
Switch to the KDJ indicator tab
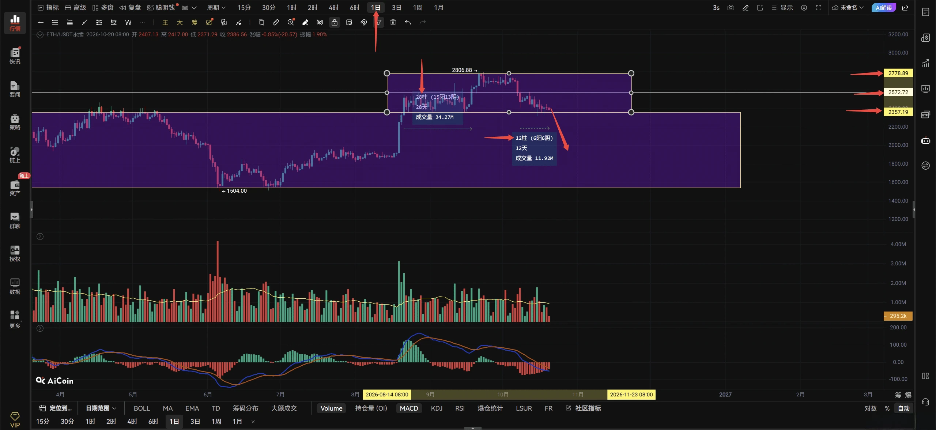tap(437, 408)
